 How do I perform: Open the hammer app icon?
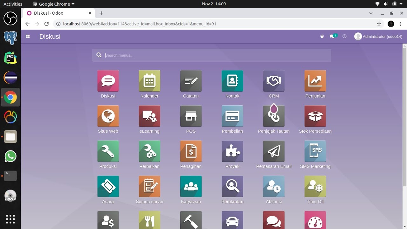point(191,220)
